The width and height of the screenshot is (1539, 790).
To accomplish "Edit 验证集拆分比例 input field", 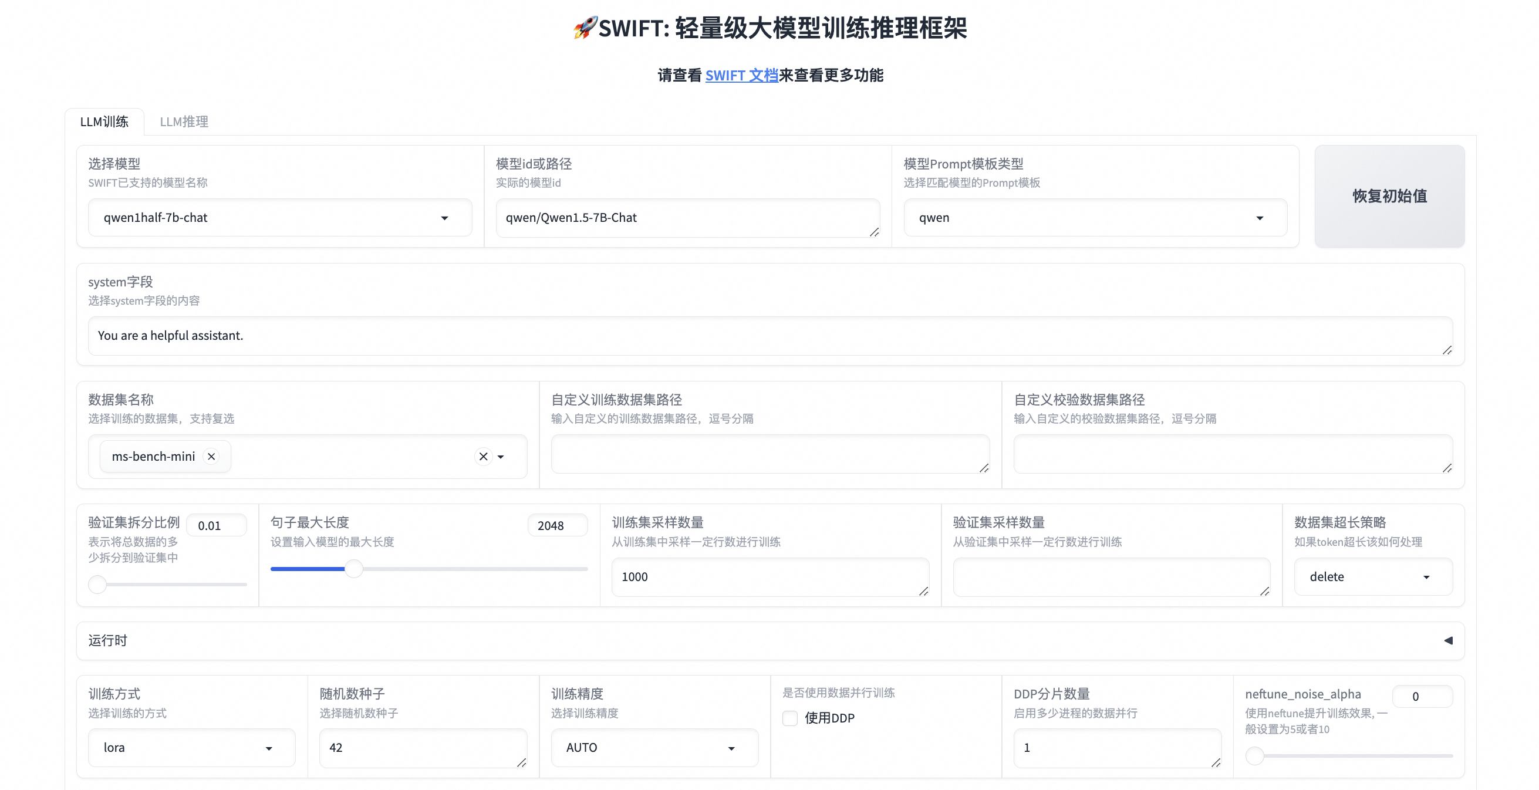I will (208, 525).
